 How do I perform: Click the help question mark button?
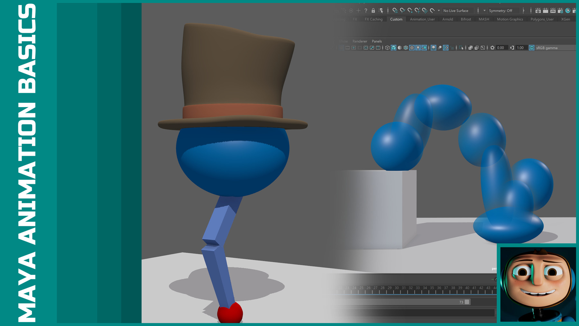[366, 11]
